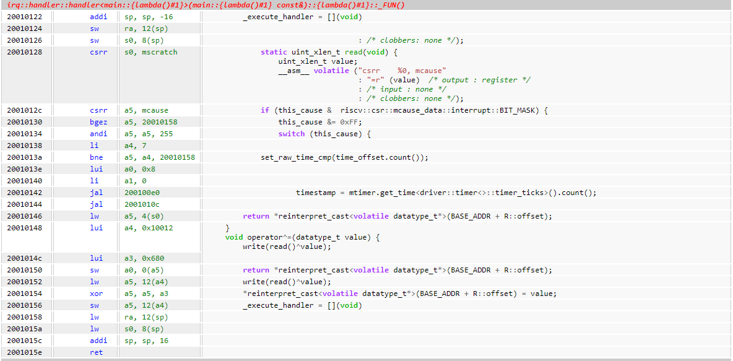Screen dimensions: 733x361
Task: Click the lui operand a4, 0x10012
Action: coord(149,228)
